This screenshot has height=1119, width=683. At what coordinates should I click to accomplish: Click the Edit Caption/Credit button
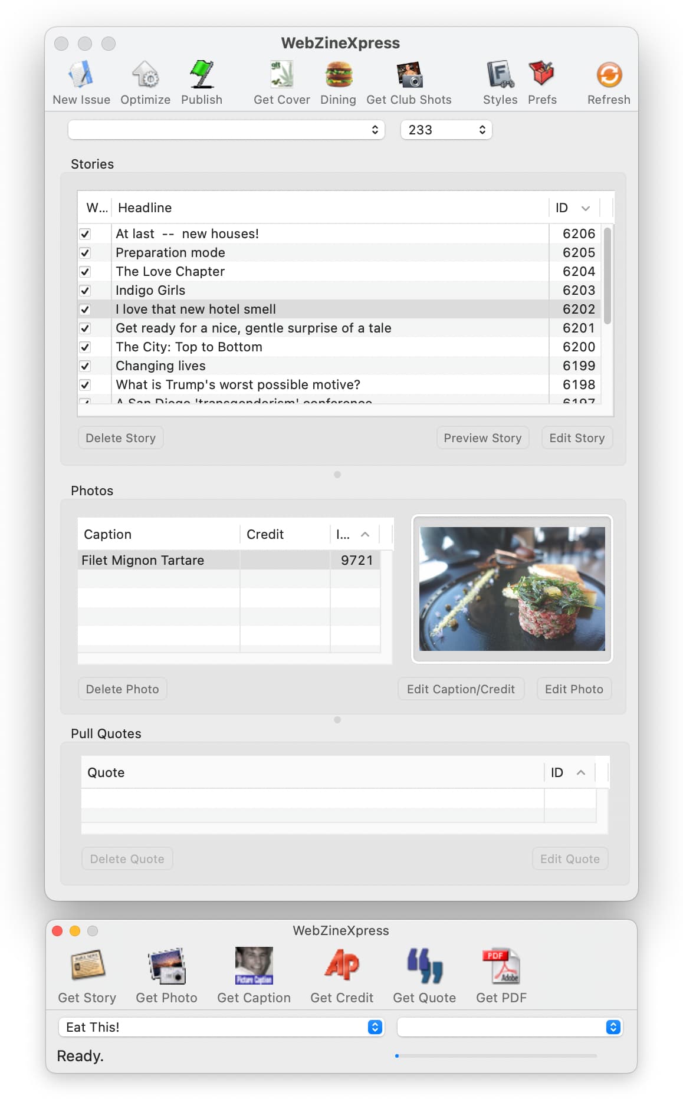tap(461, 689)
